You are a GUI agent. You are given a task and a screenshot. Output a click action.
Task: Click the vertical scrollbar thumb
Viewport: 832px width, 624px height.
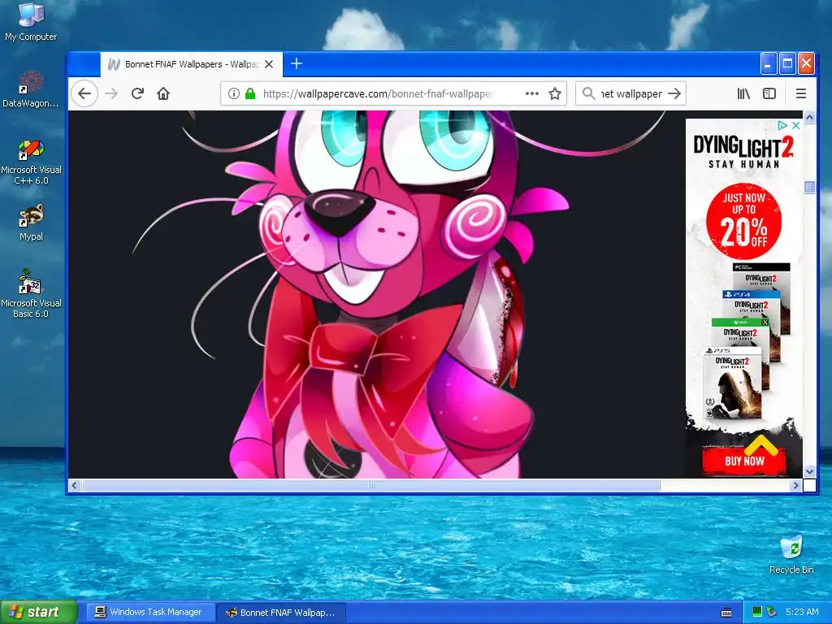tap(809, 187)
